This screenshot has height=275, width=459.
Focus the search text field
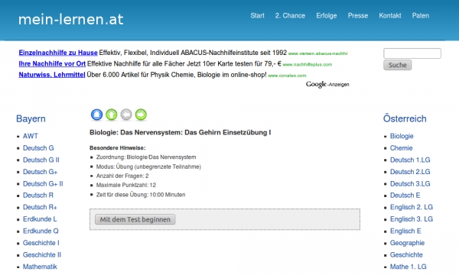pyautogui.click(x=412, y=53)
